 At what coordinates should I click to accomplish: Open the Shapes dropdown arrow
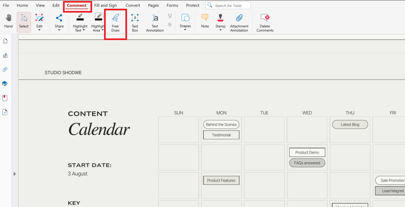click(x=185, y=29)
